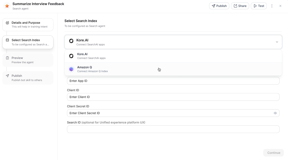This screenshot has height=160, width=288.
Task: Click the Kore.AI logo in selected field
Action: coord(71,41)
